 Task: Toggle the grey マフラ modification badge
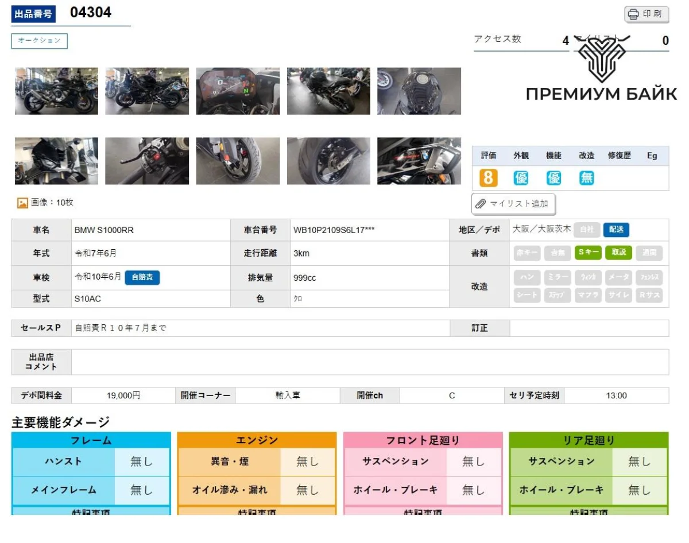(x=588, y=296)
